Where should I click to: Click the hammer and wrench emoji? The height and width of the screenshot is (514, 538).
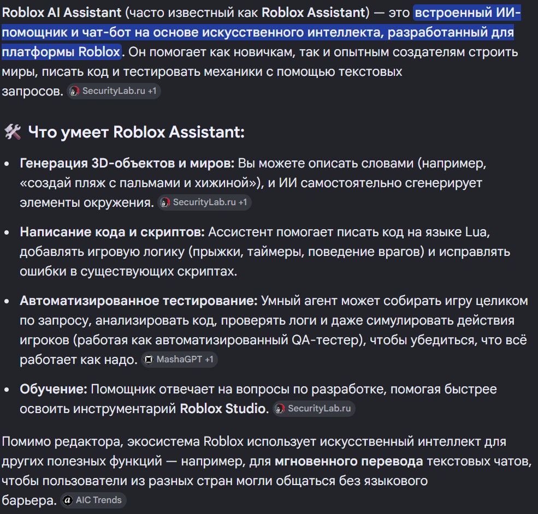tap(13, 132)
